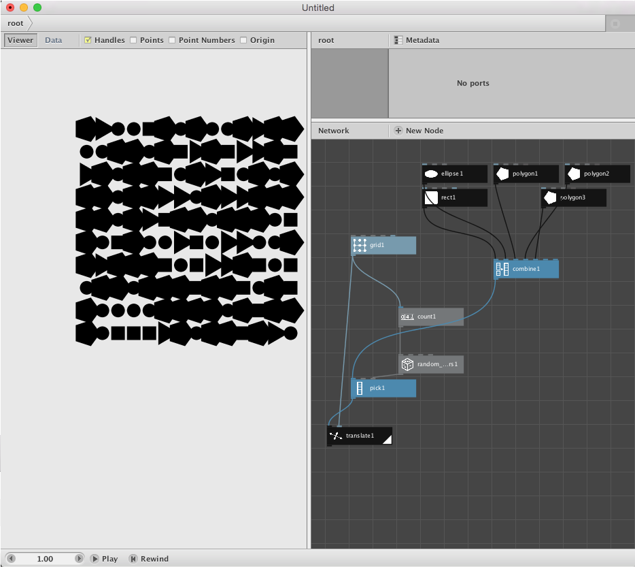Increase frame with right arrow stepper
The height and width of the screenshot is (567, 635).
pyautogui.click(x=79, y=559)
